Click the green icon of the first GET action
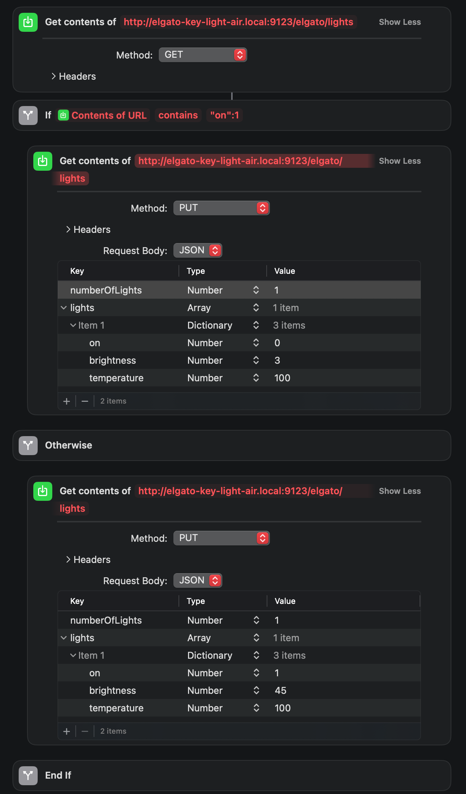This screenshot has width=466, height=794. [x=28, y=22]
